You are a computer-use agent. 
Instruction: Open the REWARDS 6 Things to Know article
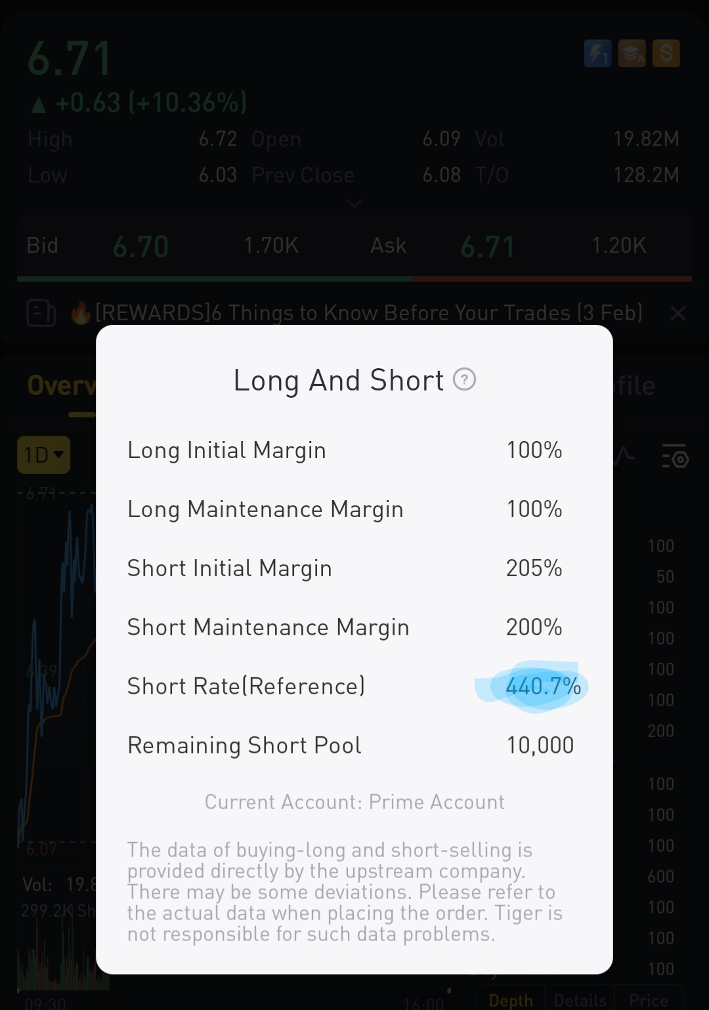coord(368,313)
